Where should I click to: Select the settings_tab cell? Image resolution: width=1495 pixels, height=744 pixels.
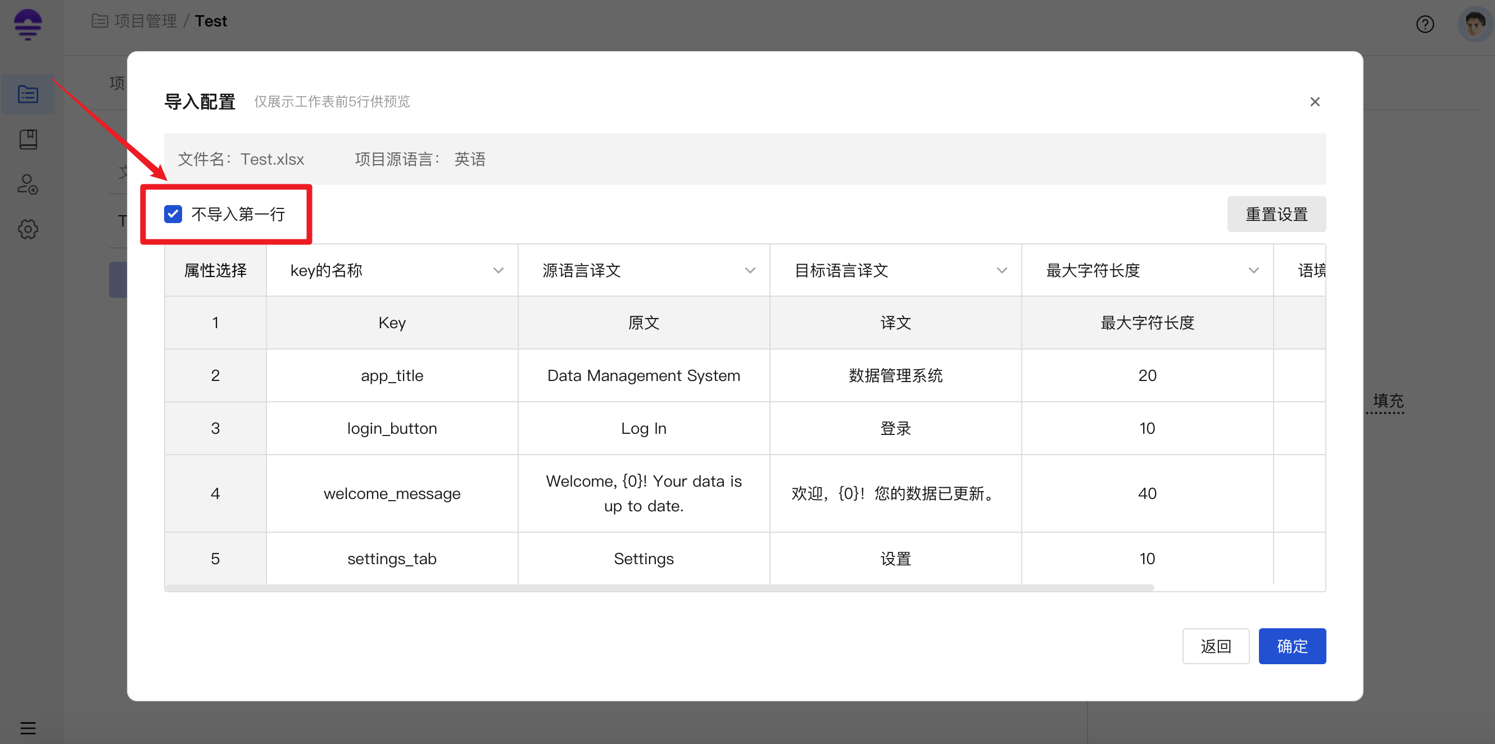pyautogui.click(x=392, y=559)
